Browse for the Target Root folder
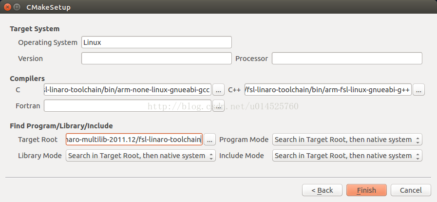Screen dimensions: 437x202 209,139
